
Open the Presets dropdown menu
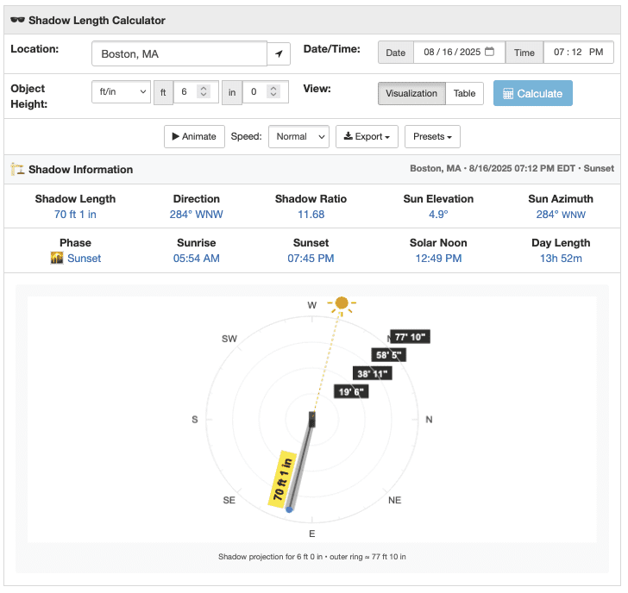[432, 136]
